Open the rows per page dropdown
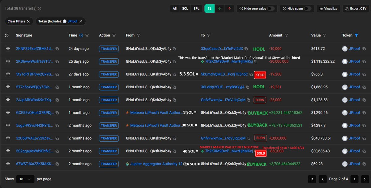The image size is (371, 188). coord(25,179)
